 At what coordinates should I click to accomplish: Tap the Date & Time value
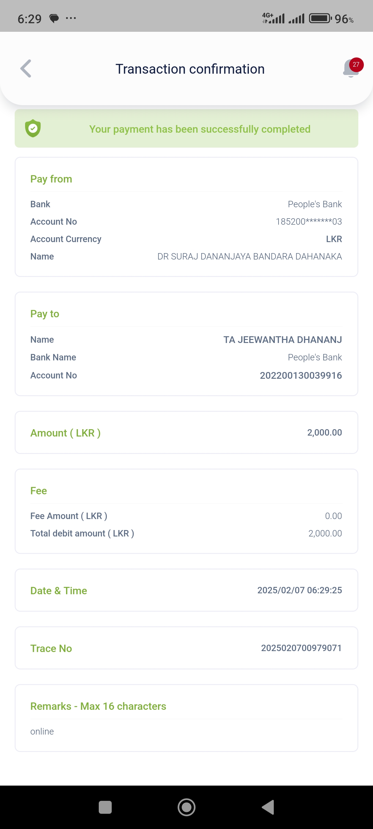(299, 590)
